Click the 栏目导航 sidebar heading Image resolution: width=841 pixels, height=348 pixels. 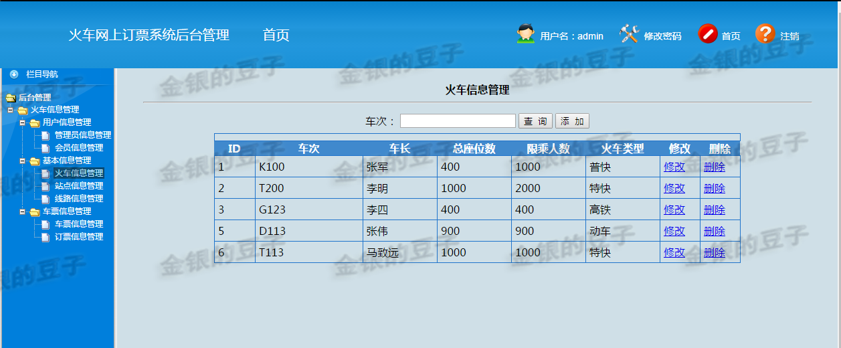pyautogui.click(x=42, y=74)
